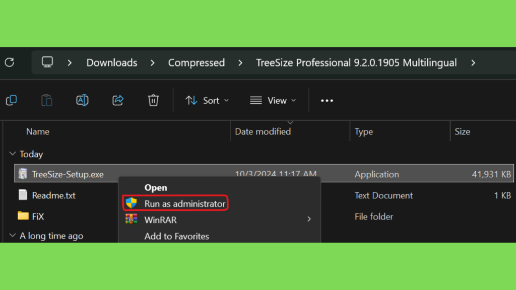Sort by Date modified column header
516x290 pixels.
tap(263, 131)
